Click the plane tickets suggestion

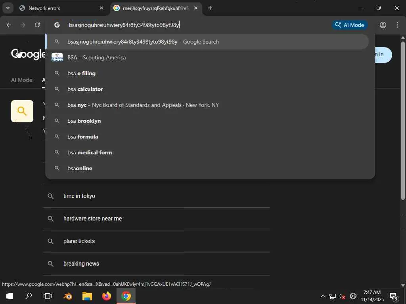point(156,241)
